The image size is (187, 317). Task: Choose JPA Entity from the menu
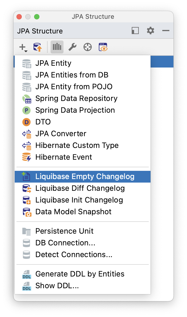83,63
